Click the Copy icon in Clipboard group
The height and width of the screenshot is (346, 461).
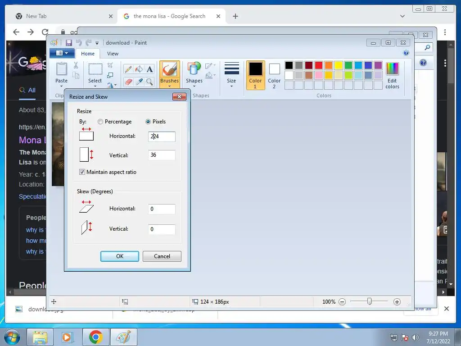click(76, 76)
